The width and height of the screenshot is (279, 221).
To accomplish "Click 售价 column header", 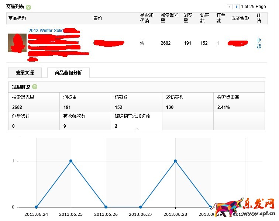I will click(x=98, y=18).
